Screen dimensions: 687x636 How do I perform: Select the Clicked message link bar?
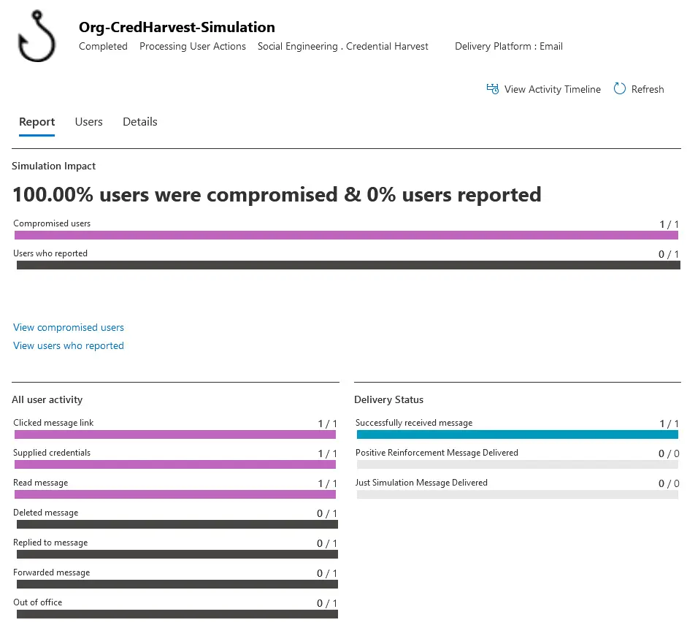click(x=175, y=434)
